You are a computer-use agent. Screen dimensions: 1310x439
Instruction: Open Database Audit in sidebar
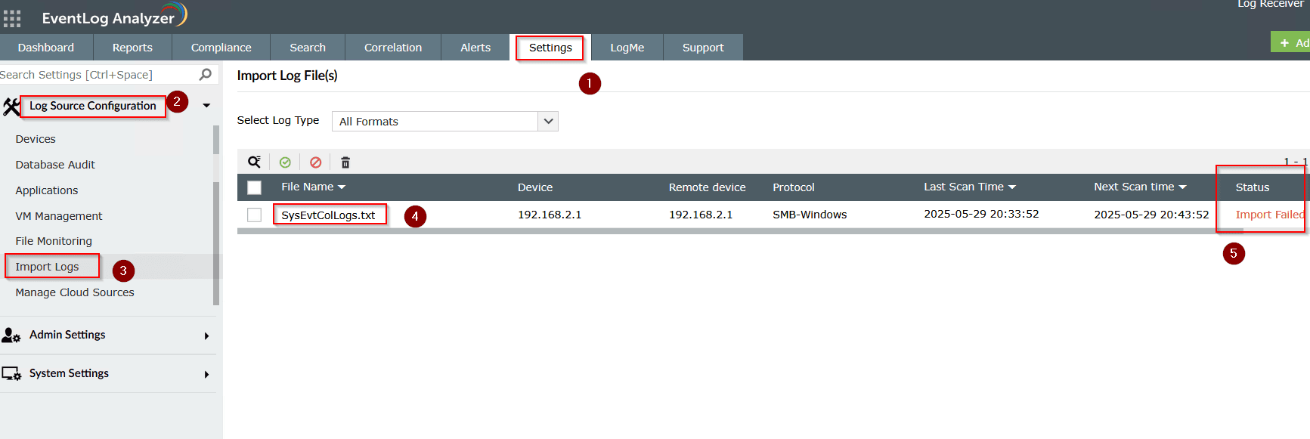[55, 165]
